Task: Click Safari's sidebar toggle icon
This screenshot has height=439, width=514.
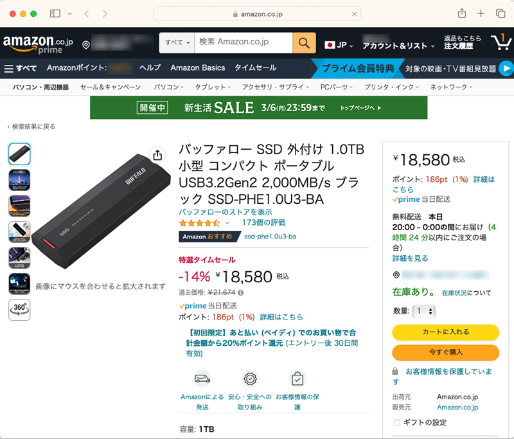Action: coord(55,13)
